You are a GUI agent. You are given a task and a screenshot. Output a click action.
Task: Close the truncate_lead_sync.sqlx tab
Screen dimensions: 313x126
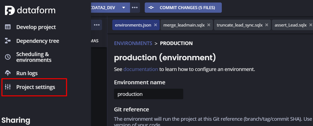[267, 25]
